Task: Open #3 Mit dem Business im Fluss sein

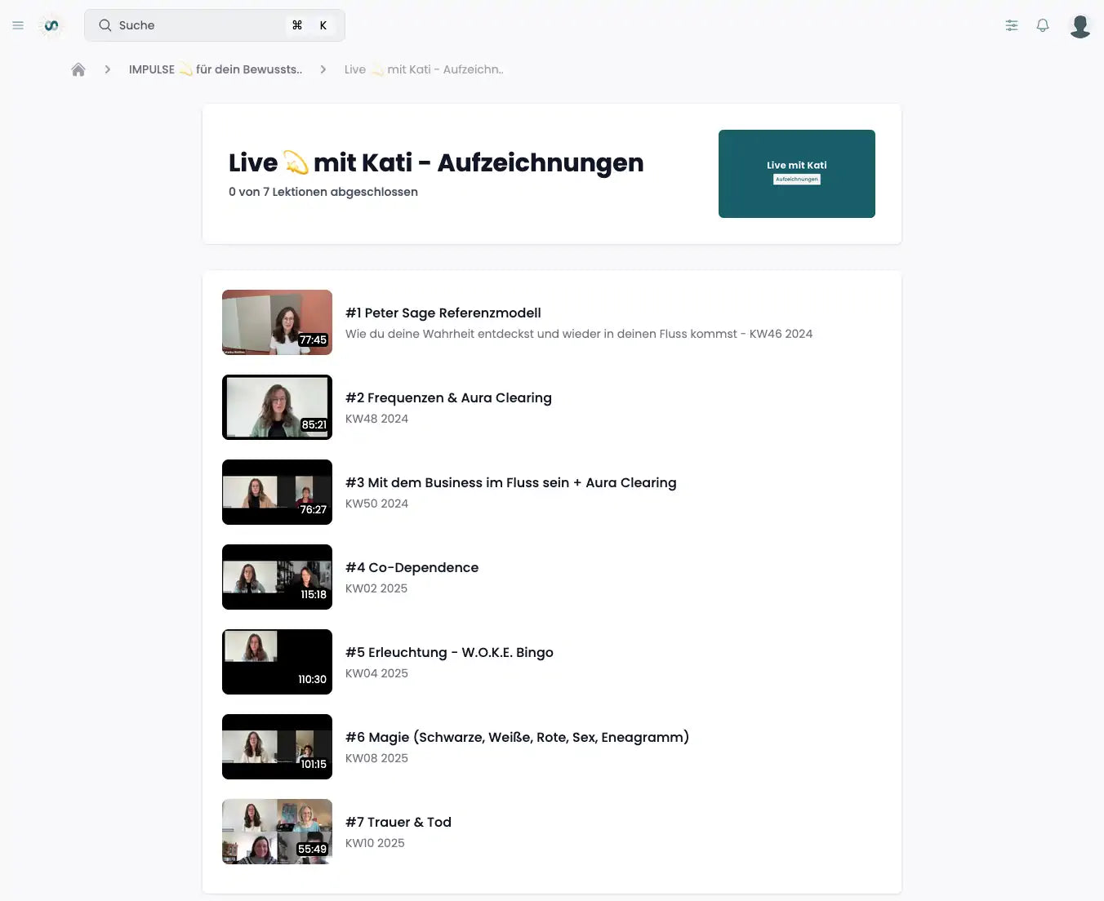Action: (x=510, y=482)
